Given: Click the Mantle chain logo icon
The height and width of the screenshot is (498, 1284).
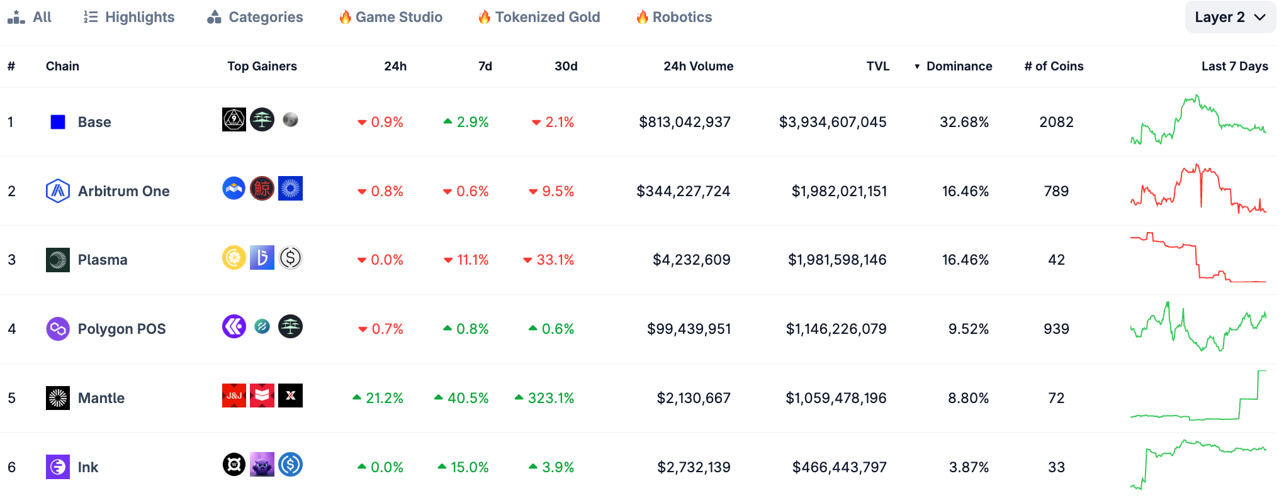Looking at the screenshot, I should tap(58, 398).
